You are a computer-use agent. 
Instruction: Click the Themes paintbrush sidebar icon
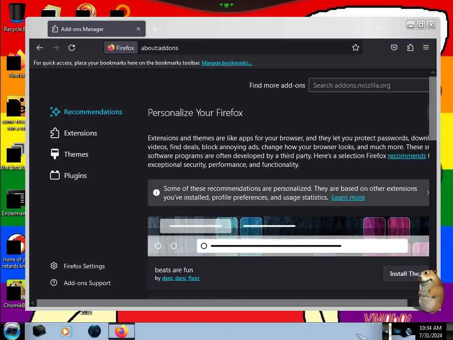tap(54, 154)
